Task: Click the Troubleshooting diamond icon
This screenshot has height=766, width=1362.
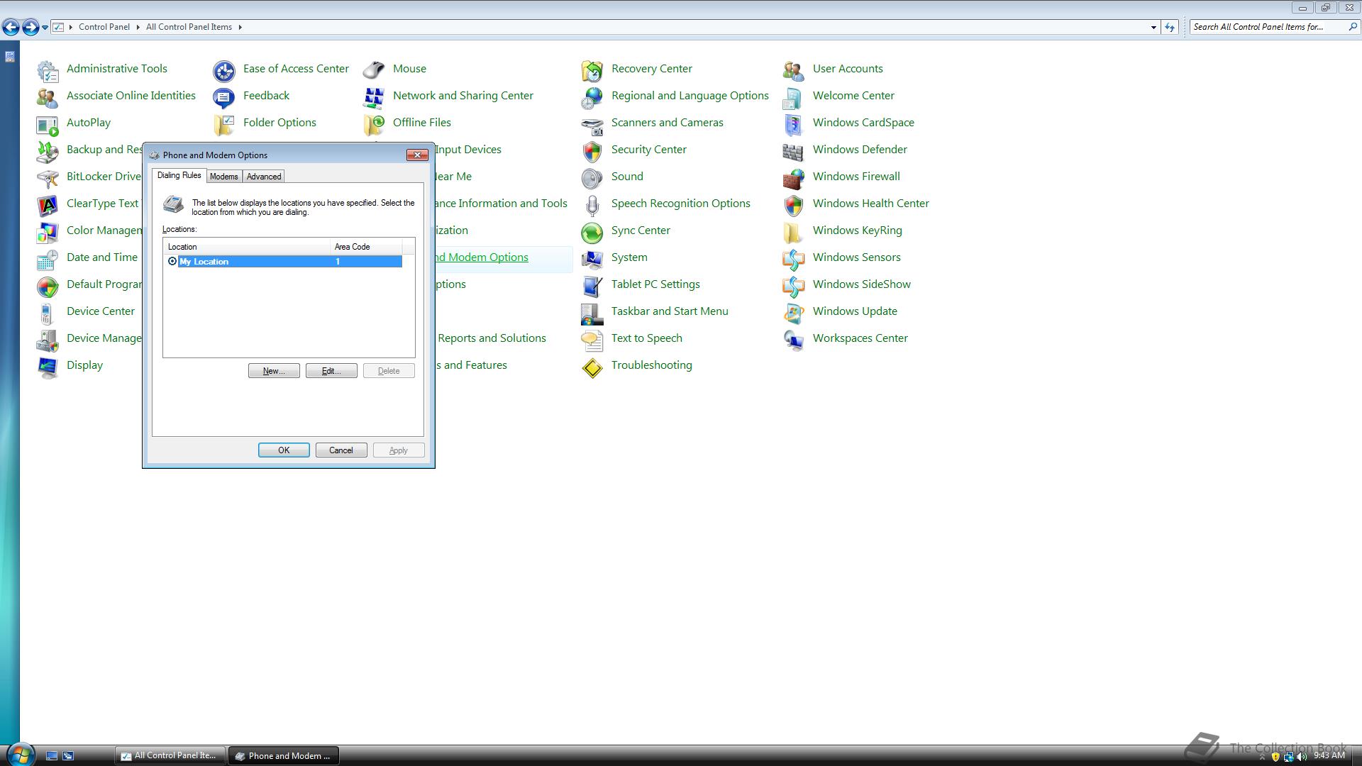Action: (x=592, y=367)
